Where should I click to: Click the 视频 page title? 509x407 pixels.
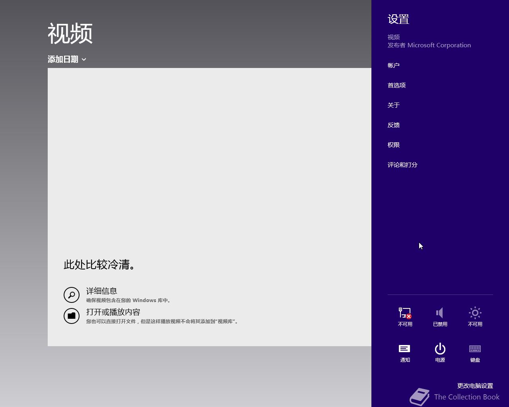tap(70, 33)
